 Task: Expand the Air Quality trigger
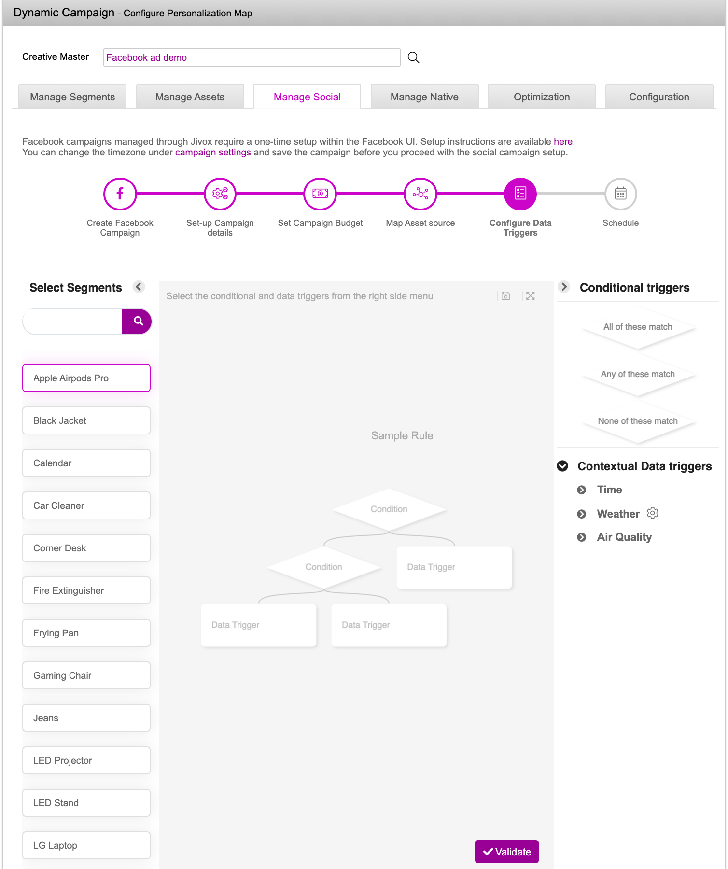582,537
